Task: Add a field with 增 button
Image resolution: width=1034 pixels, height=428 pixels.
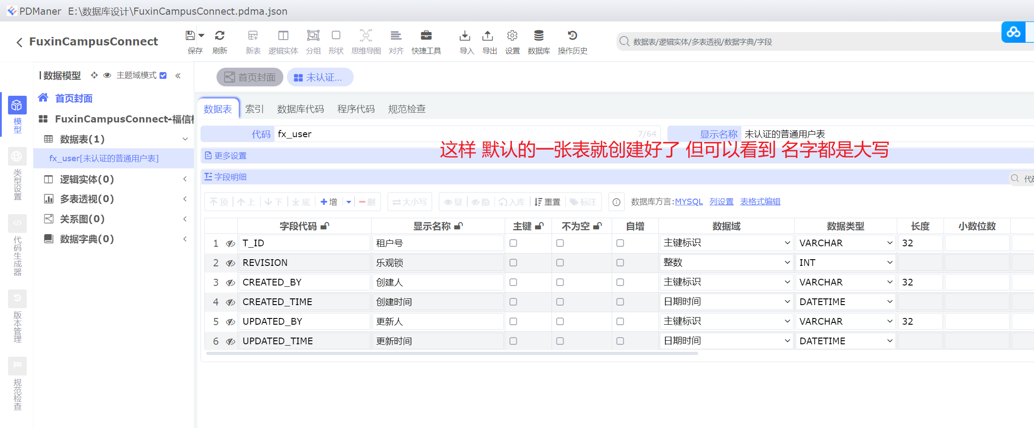Action: tap(329, 202)
